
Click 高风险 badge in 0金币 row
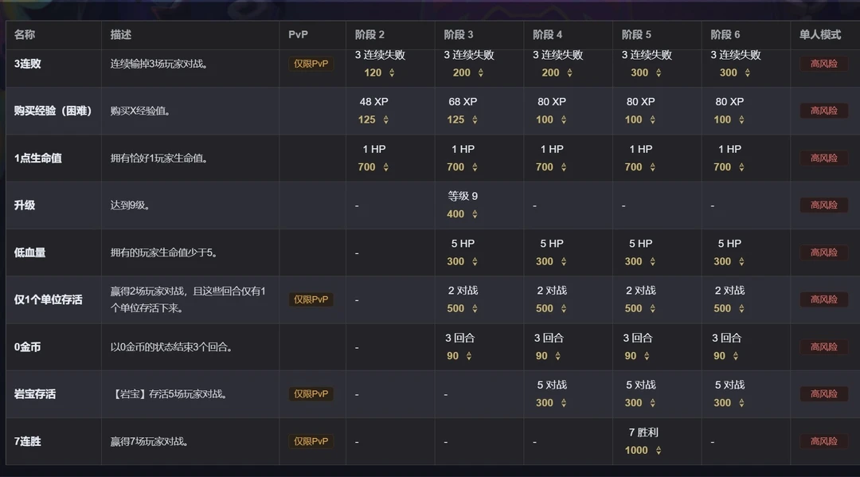click(x=823, y=347)
